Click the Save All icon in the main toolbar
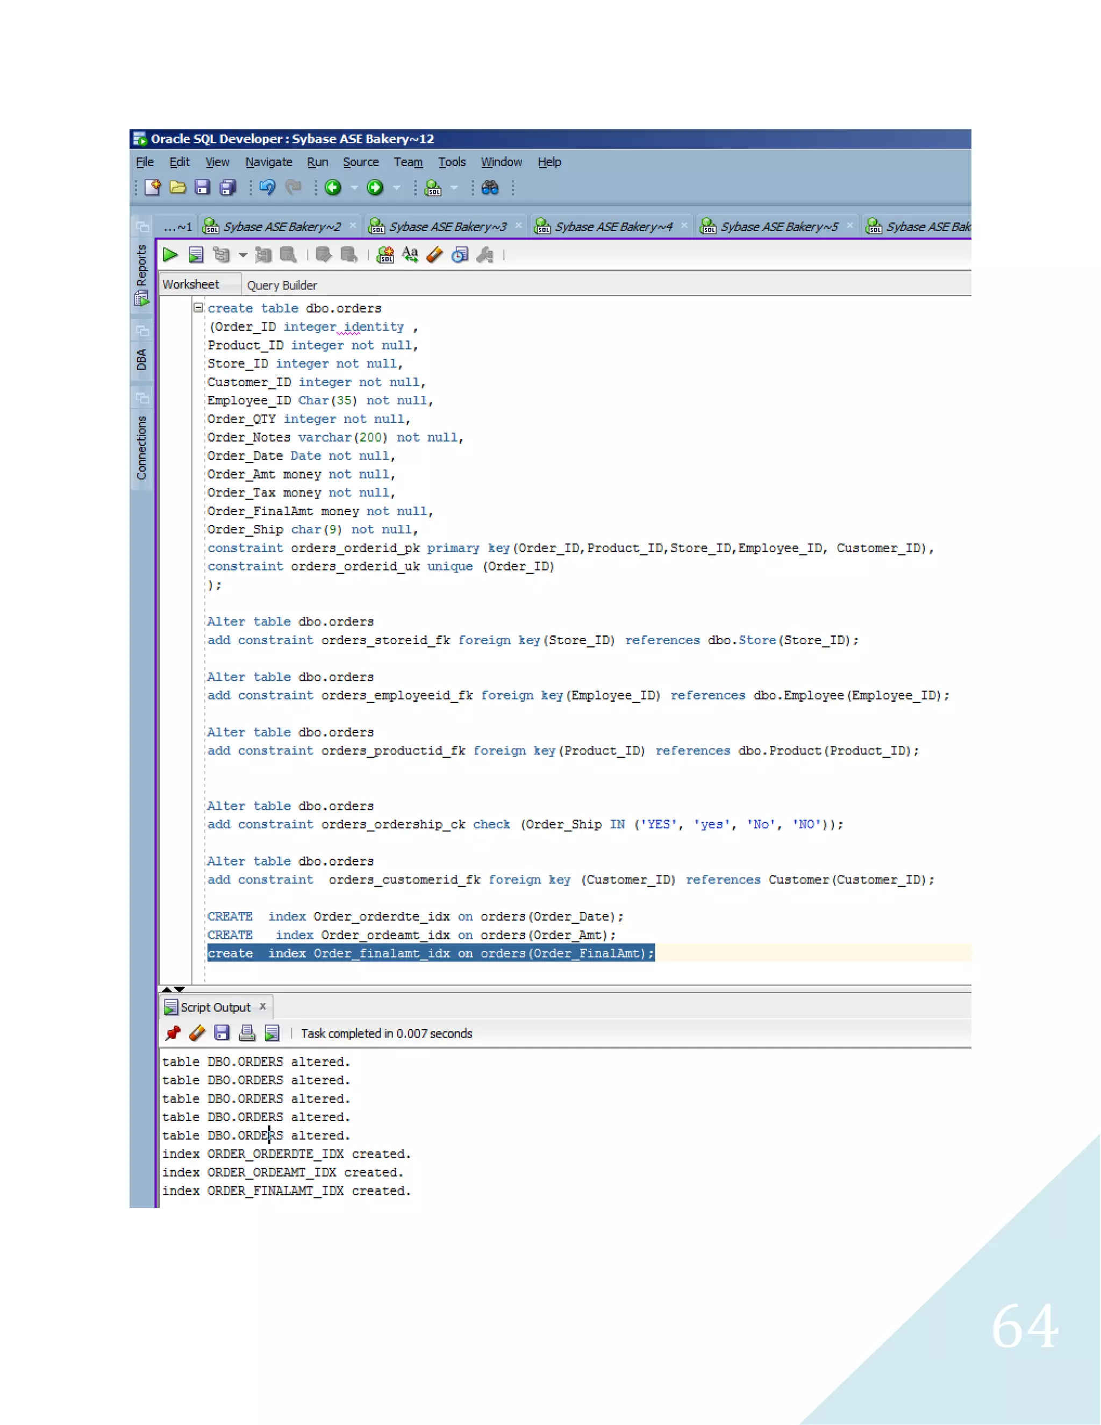This screenshot has width=1101, height=1425. (227, 188)
